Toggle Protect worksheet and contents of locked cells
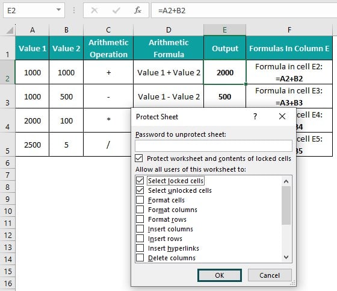The image size is (337, 291). 139,158
